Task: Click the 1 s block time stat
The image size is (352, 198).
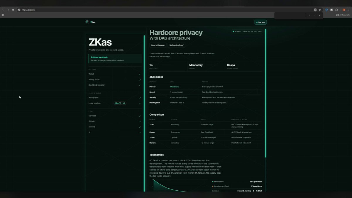Action: click(168, 66)
